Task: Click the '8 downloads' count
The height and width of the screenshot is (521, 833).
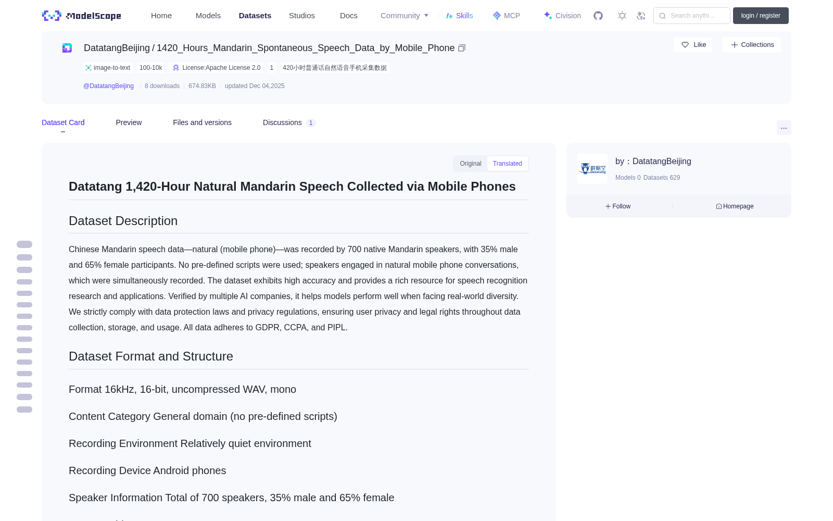Action: [x=162, y=86]
